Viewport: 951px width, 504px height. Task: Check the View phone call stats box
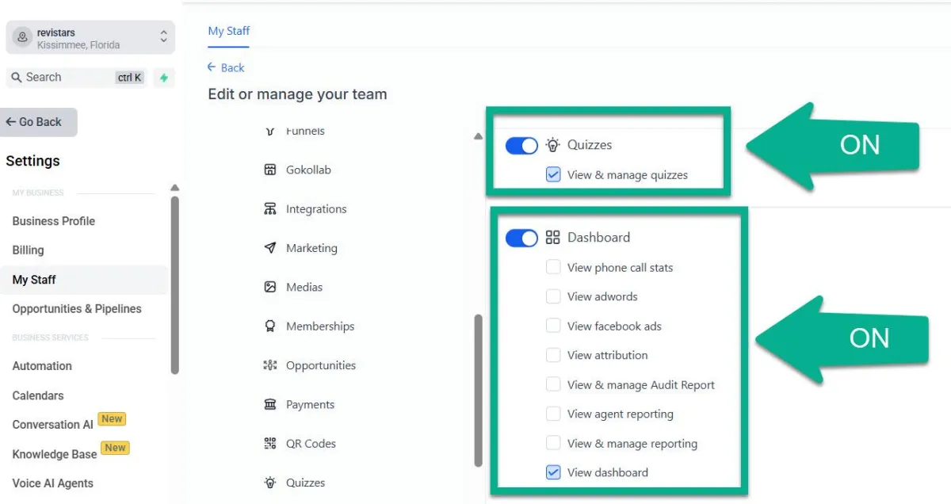[553, 268]
